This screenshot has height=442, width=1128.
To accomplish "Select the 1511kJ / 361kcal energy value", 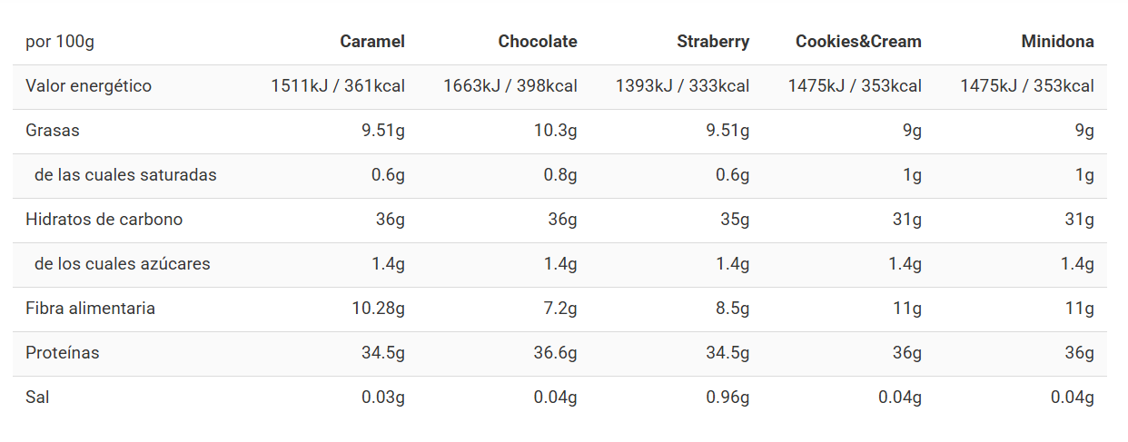I will (338, 86).
